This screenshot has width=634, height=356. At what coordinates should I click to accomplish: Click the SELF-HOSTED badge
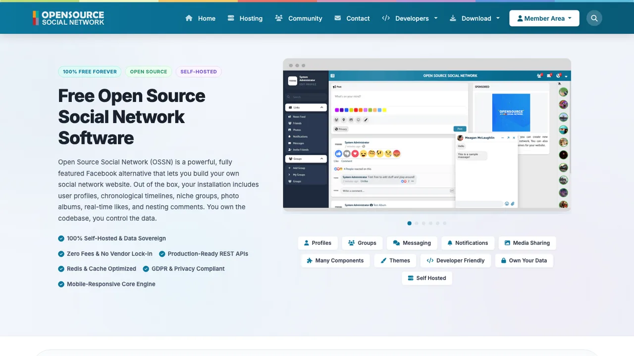tap(199, 72)
